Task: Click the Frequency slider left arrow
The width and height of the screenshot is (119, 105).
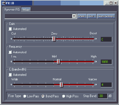Action: 11,62
